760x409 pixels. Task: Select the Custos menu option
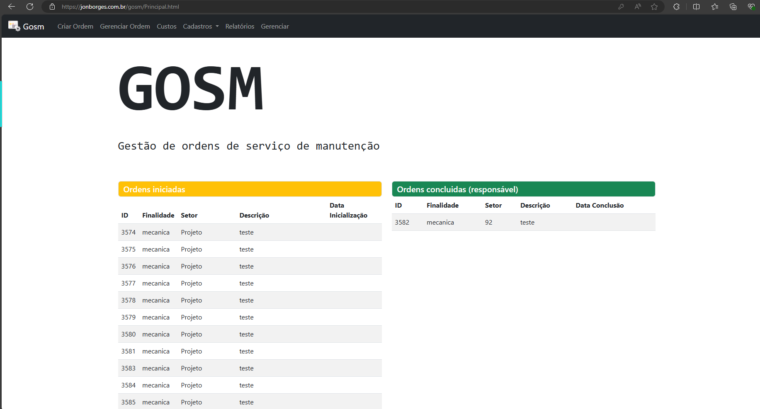[166, 26]
